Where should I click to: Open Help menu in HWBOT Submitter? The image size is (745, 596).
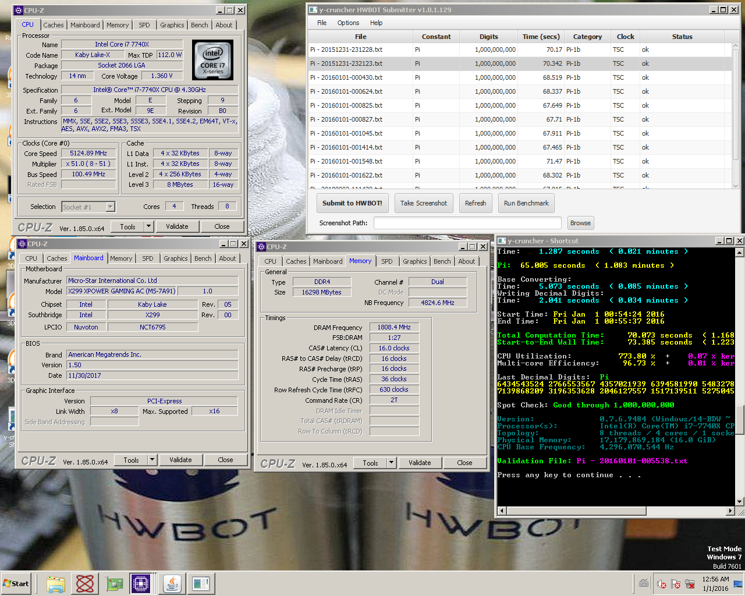coord(377,23)
